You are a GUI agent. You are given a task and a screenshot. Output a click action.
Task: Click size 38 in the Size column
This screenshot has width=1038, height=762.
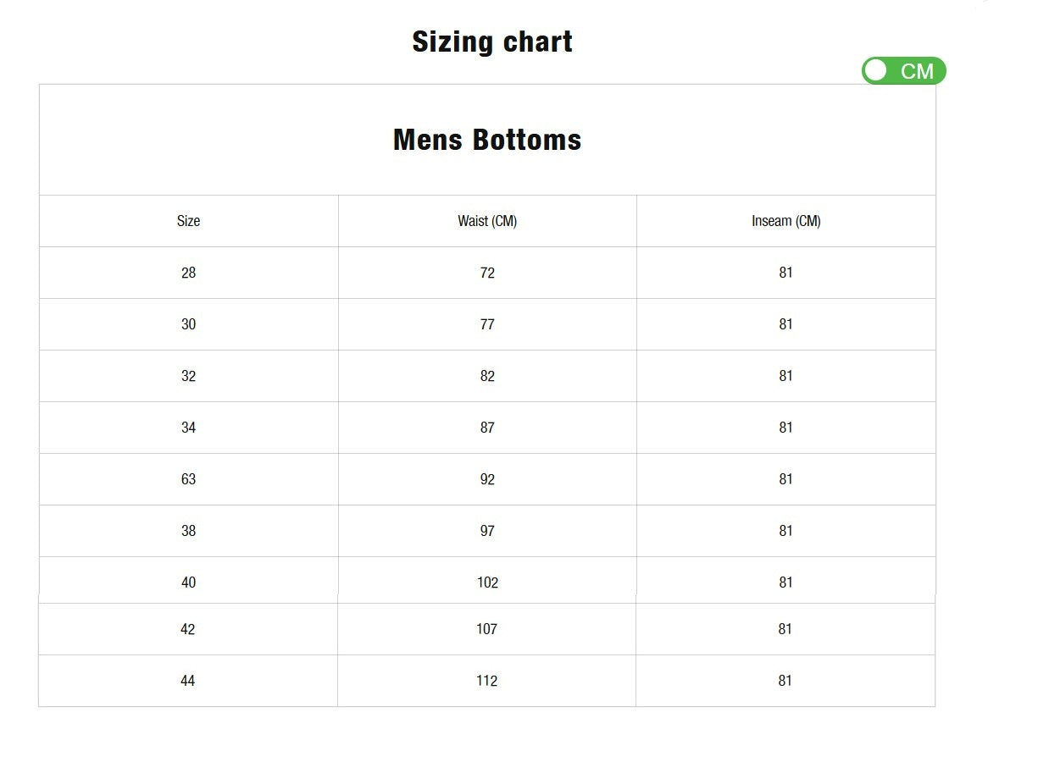pyautogui.click(x=187, y=530)
